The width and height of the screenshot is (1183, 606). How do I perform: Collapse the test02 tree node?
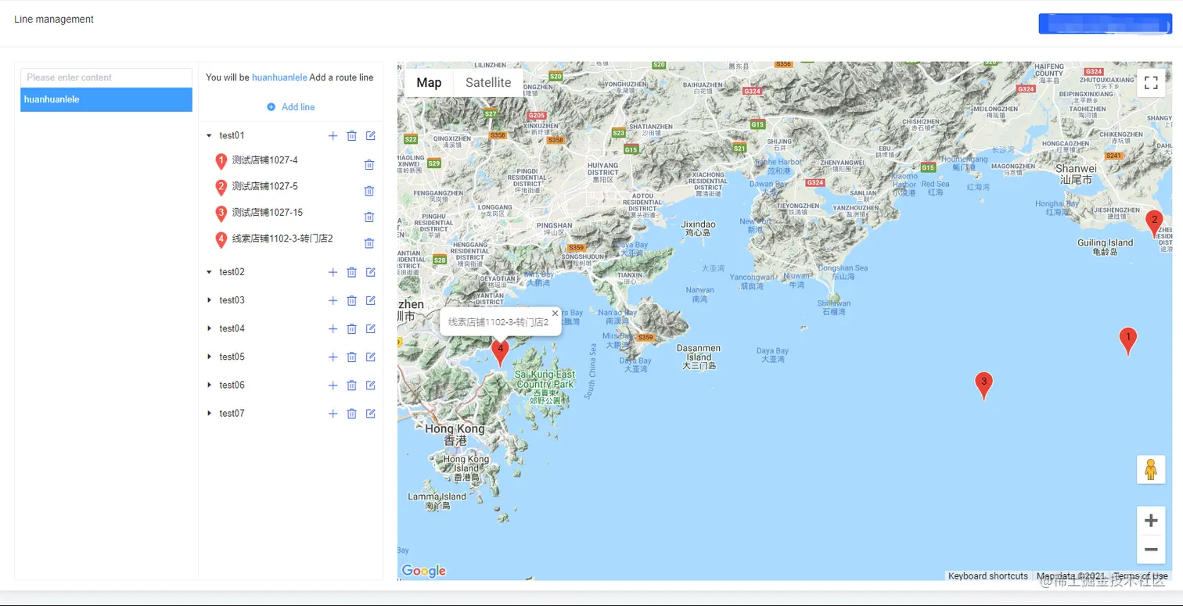[x=209, y=272]
